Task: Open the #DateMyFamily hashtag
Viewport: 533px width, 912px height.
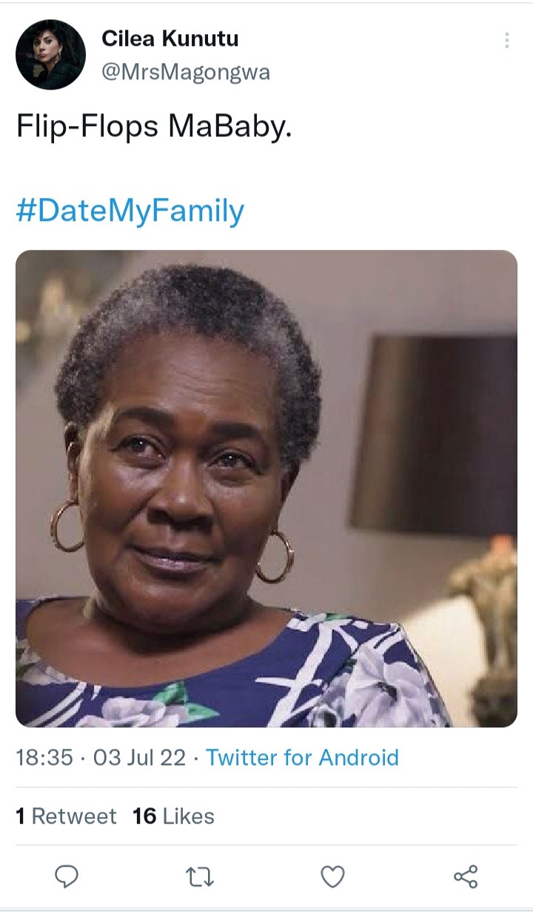Action: pyautogui.click(x=130, y=211)
